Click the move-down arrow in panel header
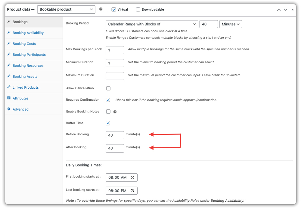The height and width of the screenshot is (208, 301). (x=286, y=10)
